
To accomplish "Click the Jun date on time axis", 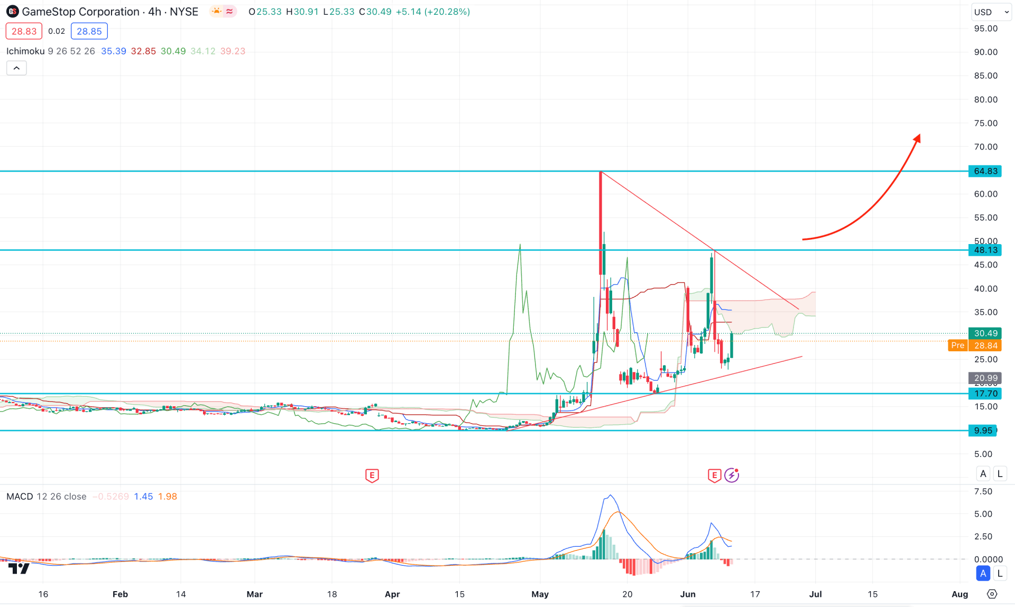I will tap(687, 594).
